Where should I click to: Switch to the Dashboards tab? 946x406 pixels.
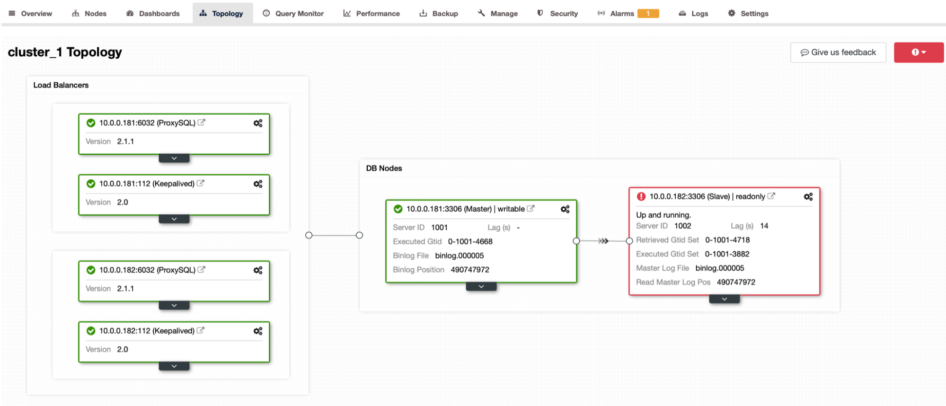(153, 14)
